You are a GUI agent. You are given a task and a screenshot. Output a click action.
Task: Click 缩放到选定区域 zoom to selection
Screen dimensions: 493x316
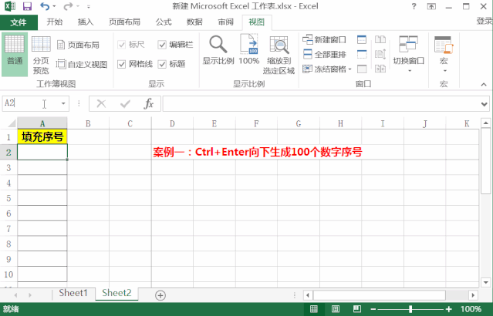tap(279, 55)
